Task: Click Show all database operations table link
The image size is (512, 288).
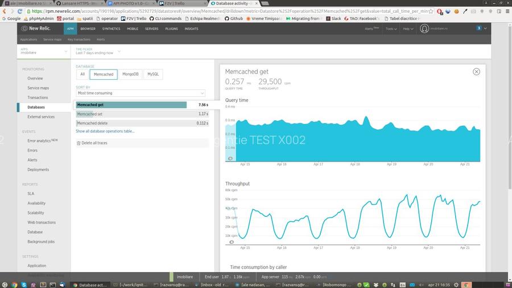Action: point(105,131)
